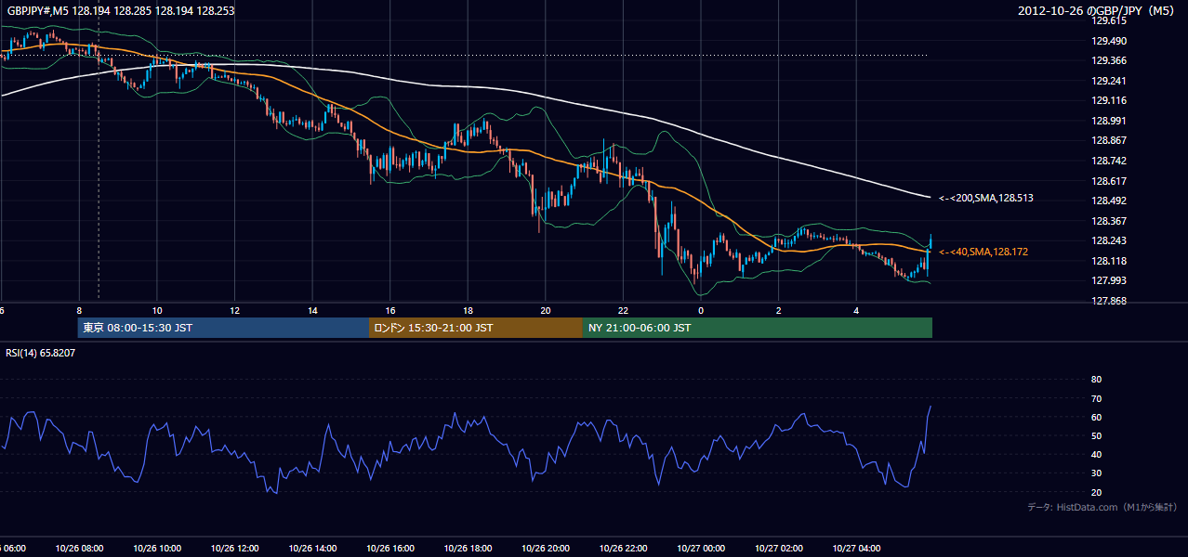1188x557 pixels.
Task: Click price axis value 128.243
Action: click(1109, 241)
